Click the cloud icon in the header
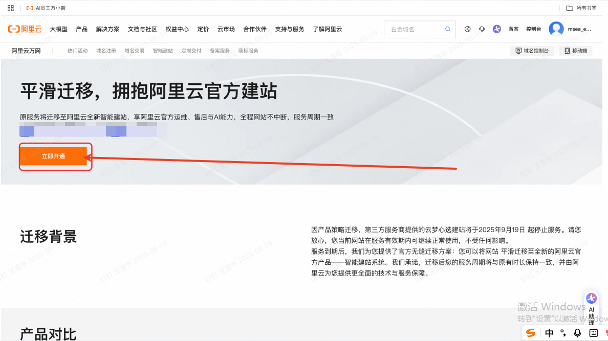 (x=482, y=29)
